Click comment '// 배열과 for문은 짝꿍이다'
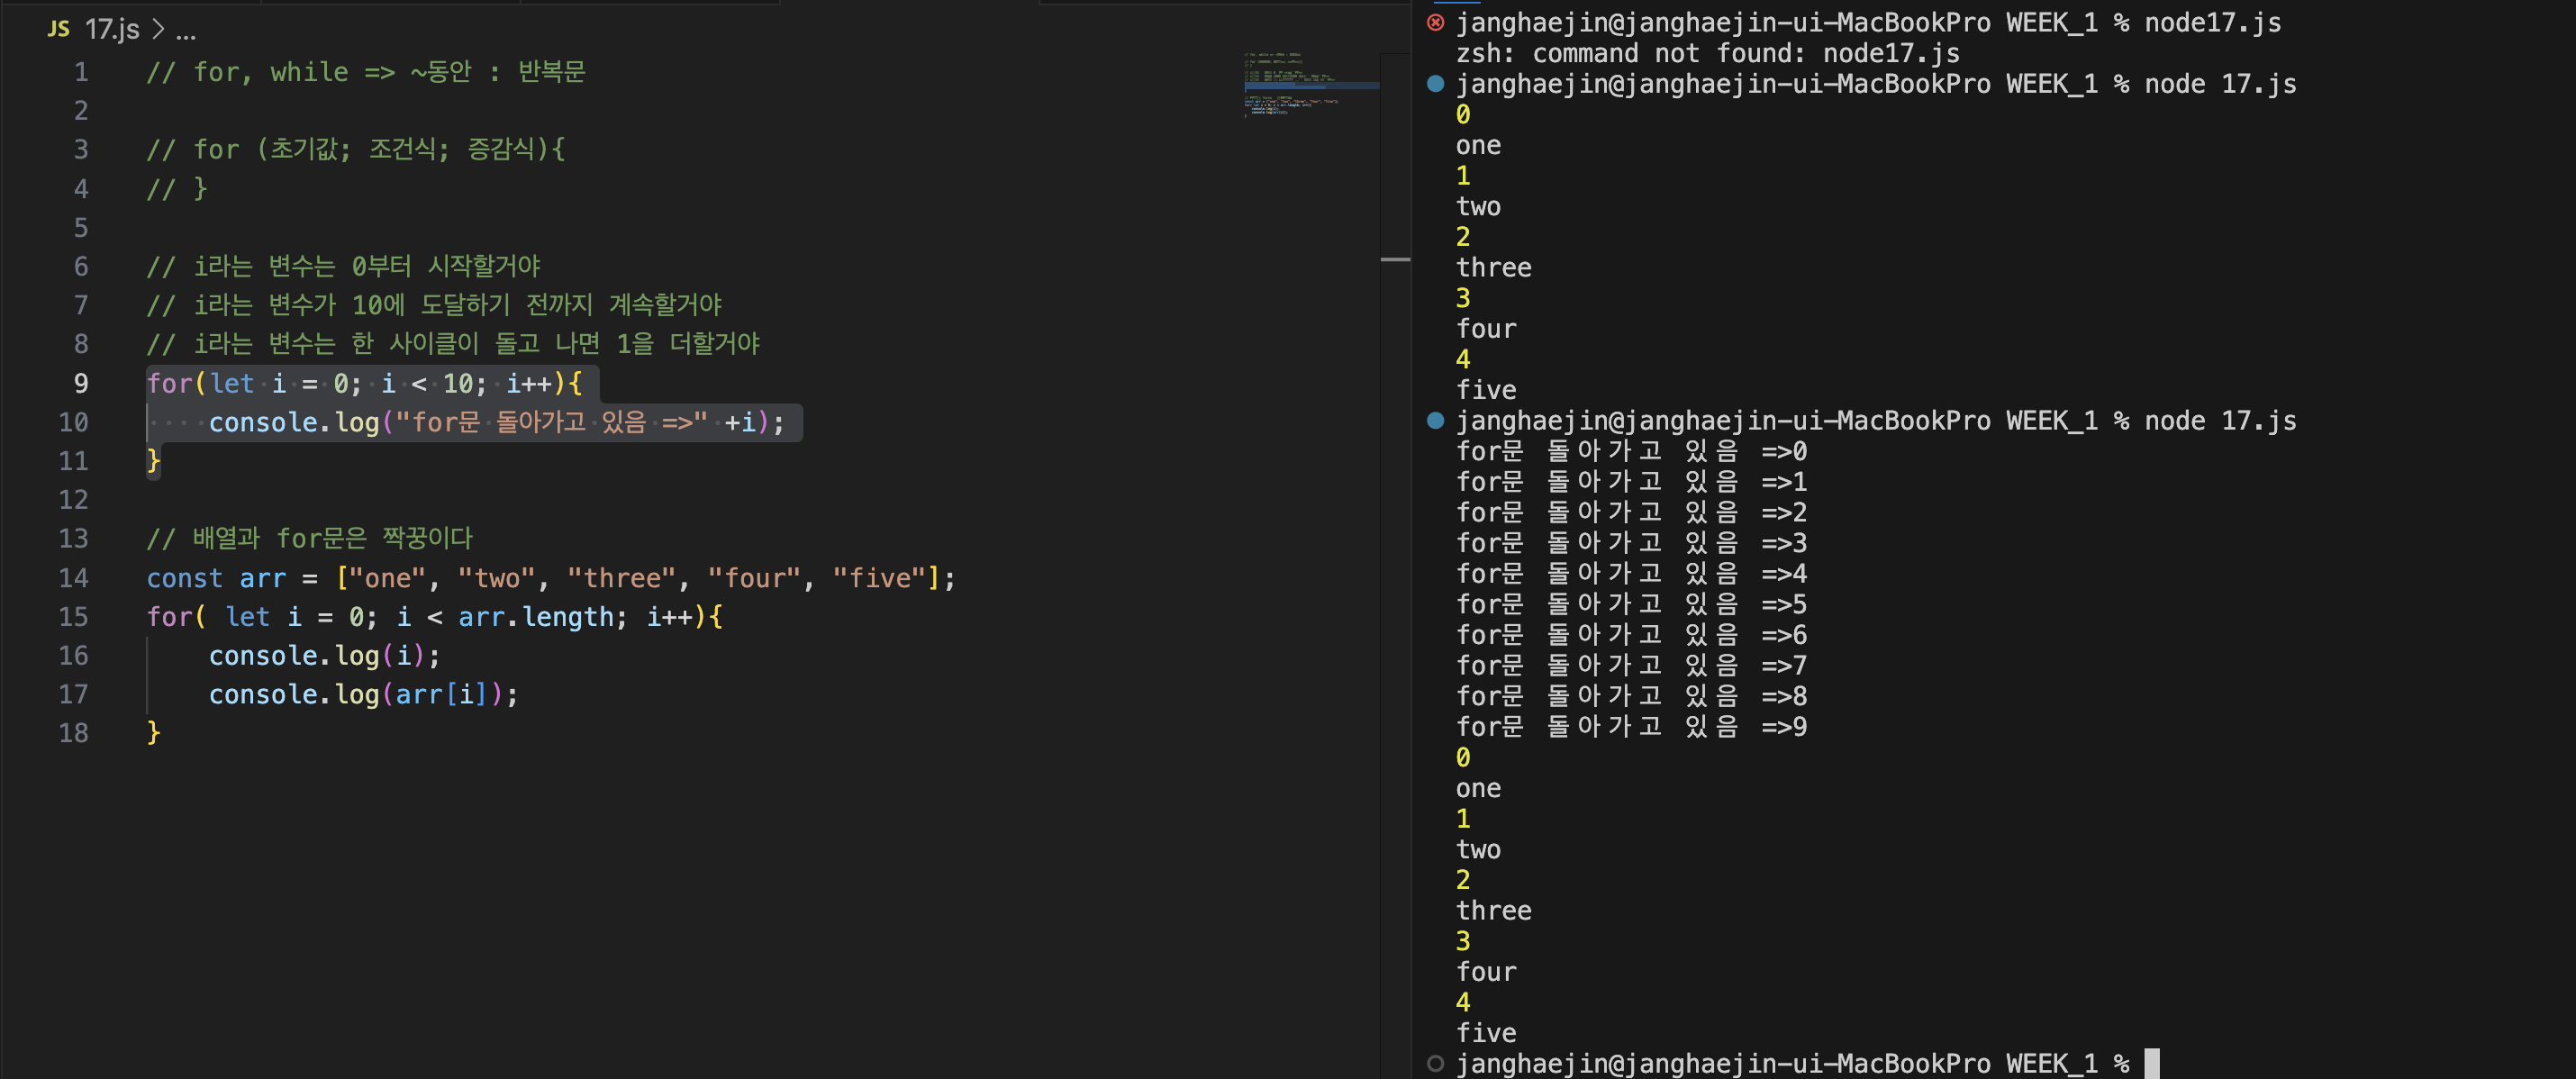The height and width of the screenshot is (1079, 2576). (x=310, y=538)
